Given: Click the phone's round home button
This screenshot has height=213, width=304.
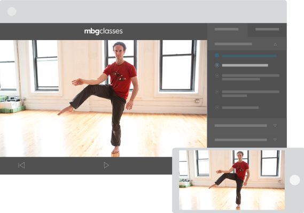Looking at the screenshot, I should (x=294, y=180).
